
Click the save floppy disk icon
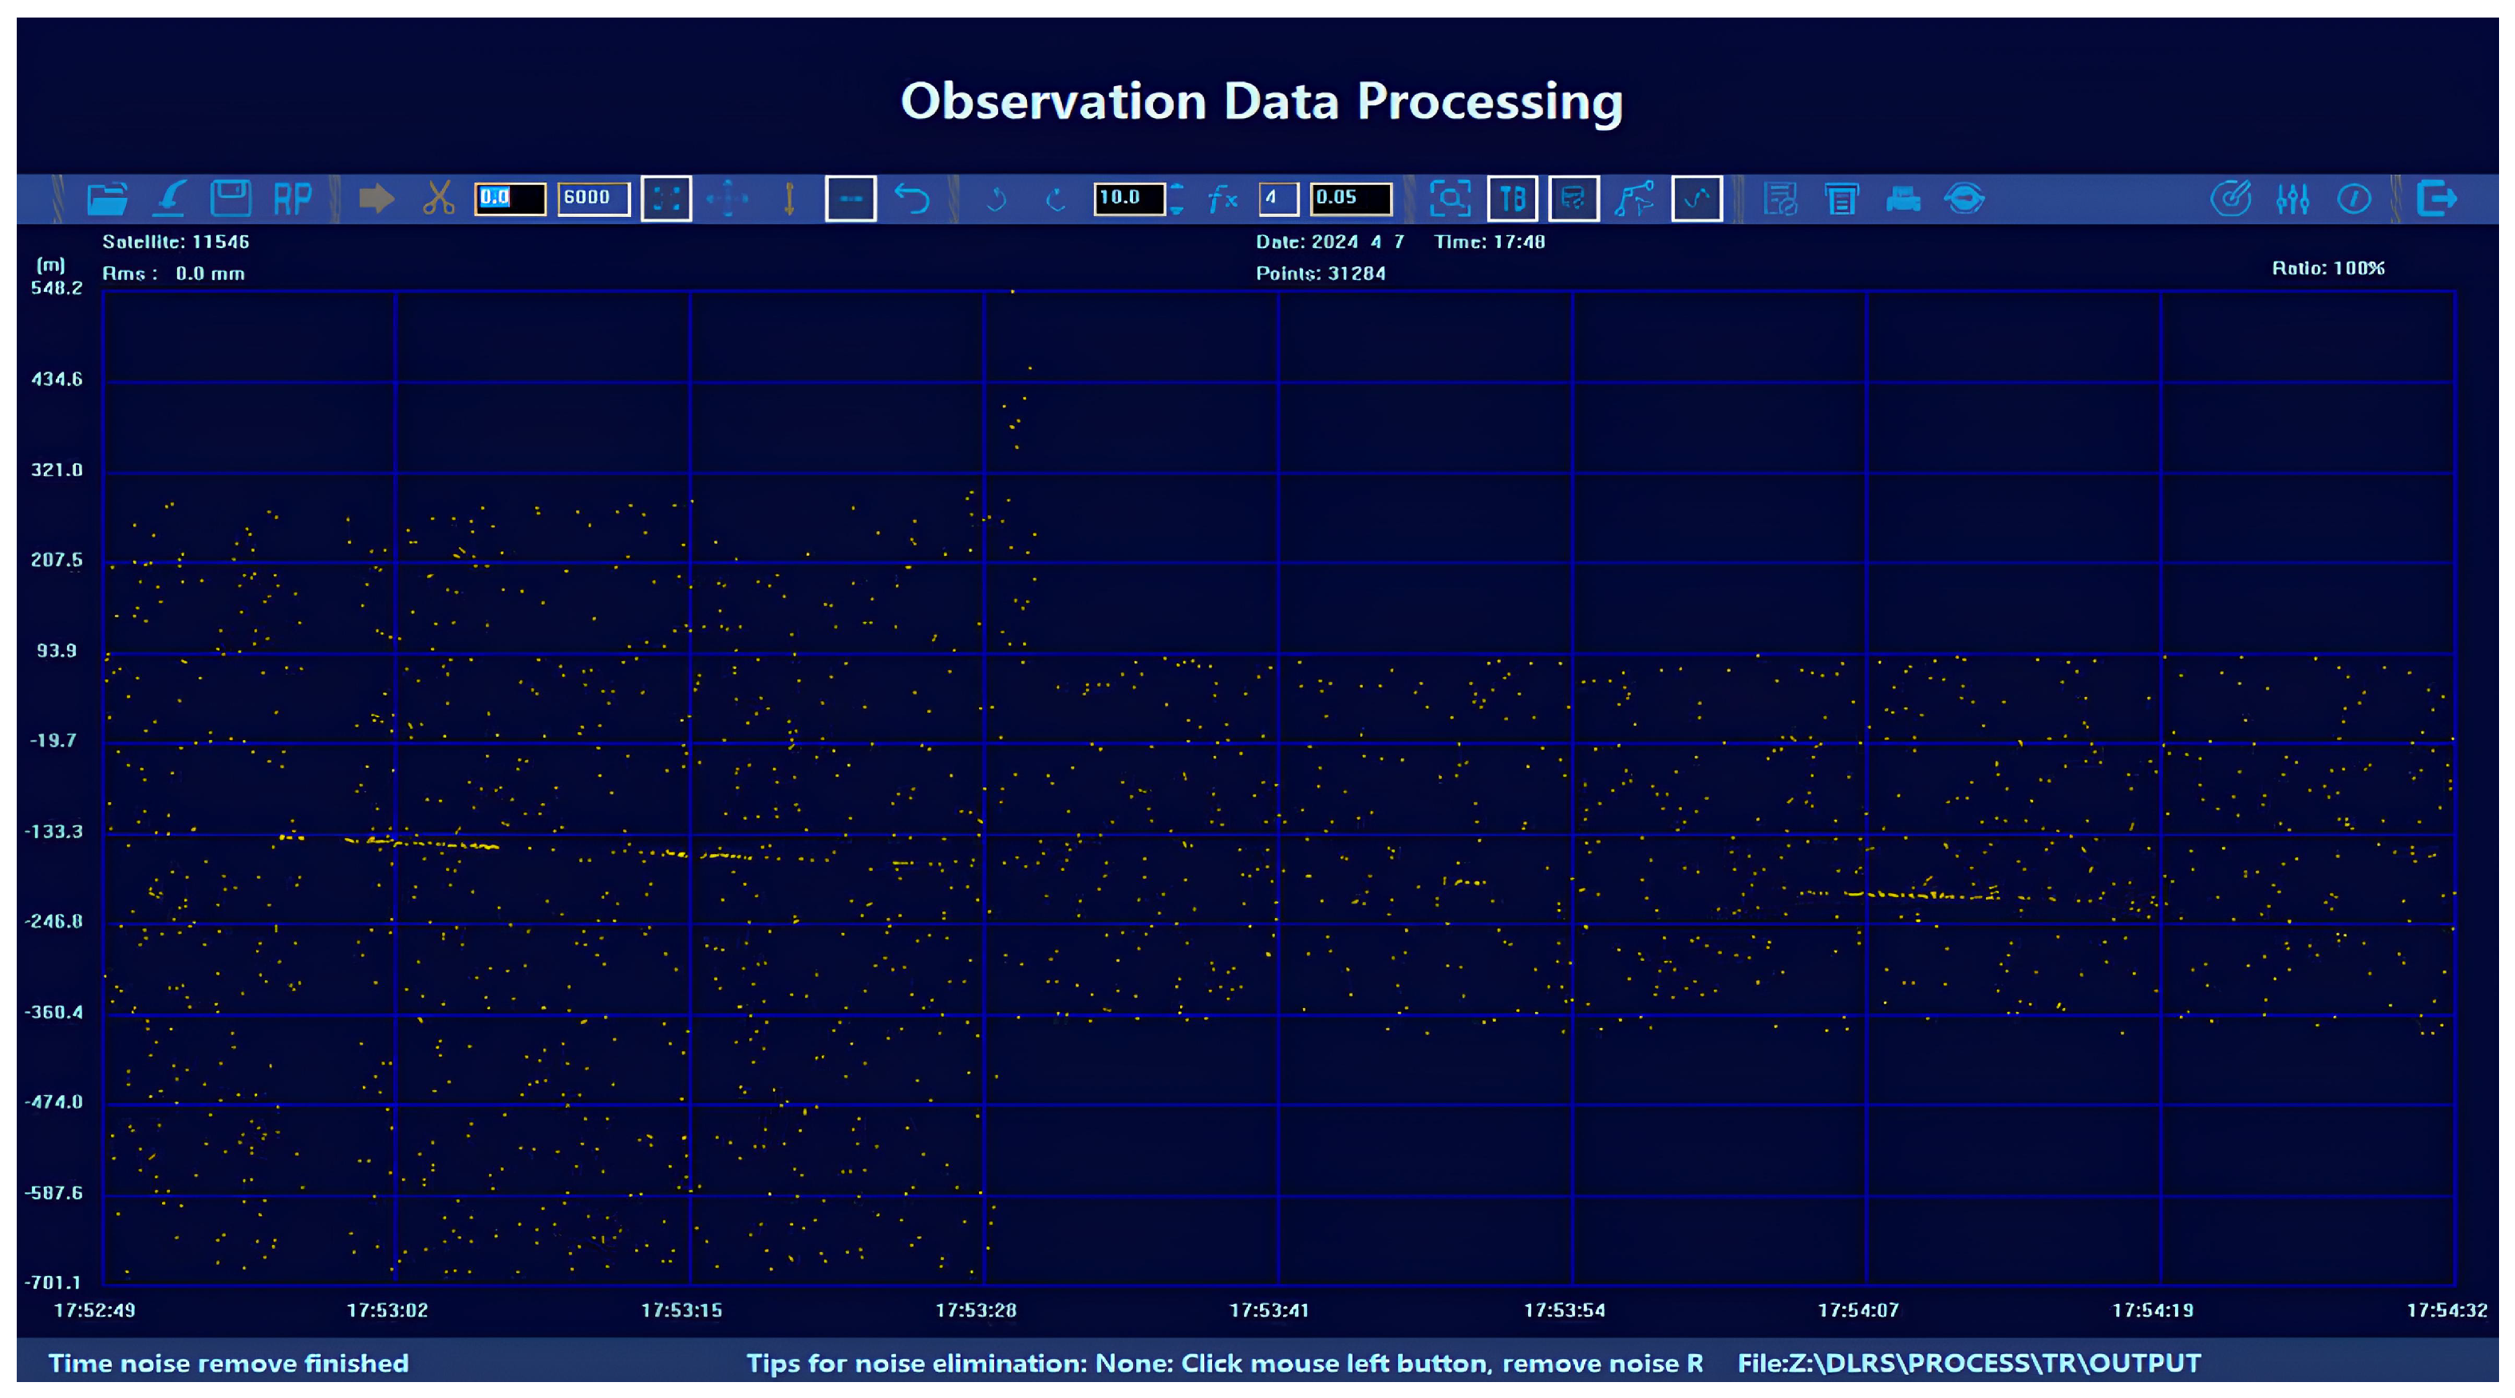click(x=231, y=199)
